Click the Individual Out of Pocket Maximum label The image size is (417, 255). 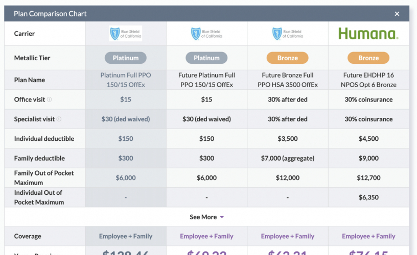[39, 197]
